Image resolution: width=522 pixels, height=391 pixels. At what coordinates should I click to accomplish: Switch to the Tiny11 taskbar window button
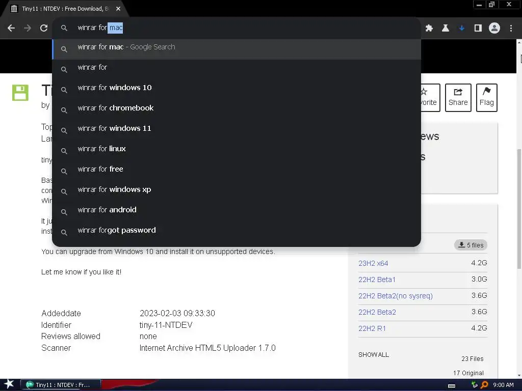tap(61, 385)
